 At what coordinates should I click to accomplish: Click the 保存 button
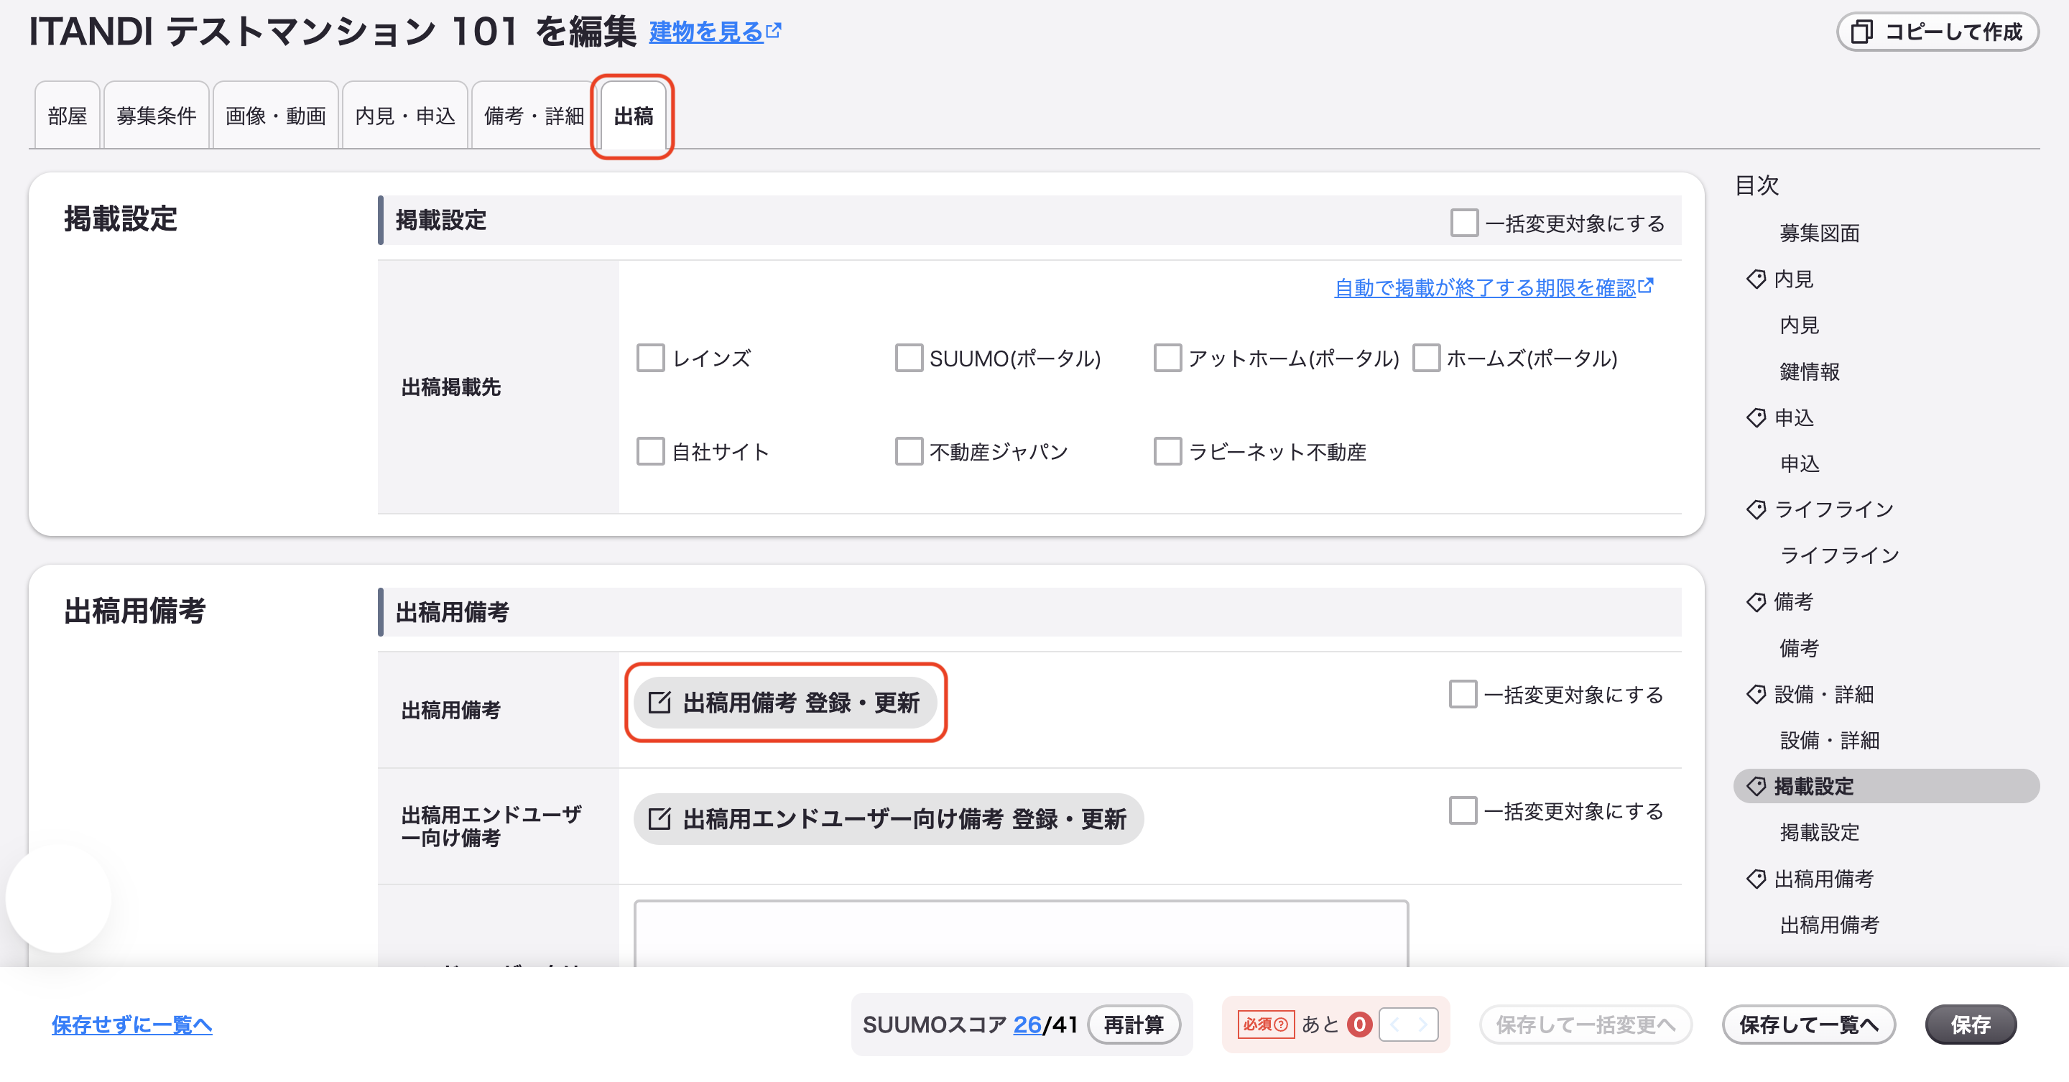[x=1970, y=1025]
